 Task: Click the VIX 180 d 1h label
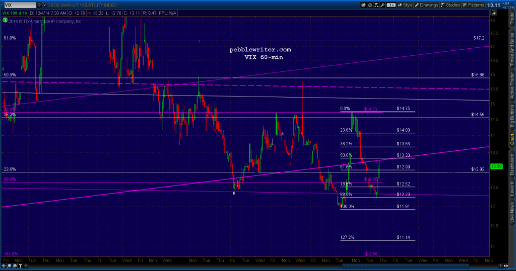[x=15, y=13]
